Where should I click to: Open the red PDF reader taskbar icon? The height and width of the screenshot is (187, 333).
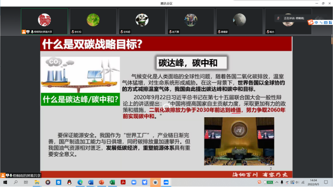pos(123,182)
